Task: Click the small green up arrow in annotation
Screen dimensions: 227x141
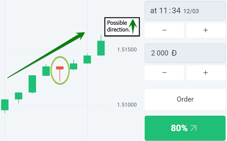Action: coord(133,26)
